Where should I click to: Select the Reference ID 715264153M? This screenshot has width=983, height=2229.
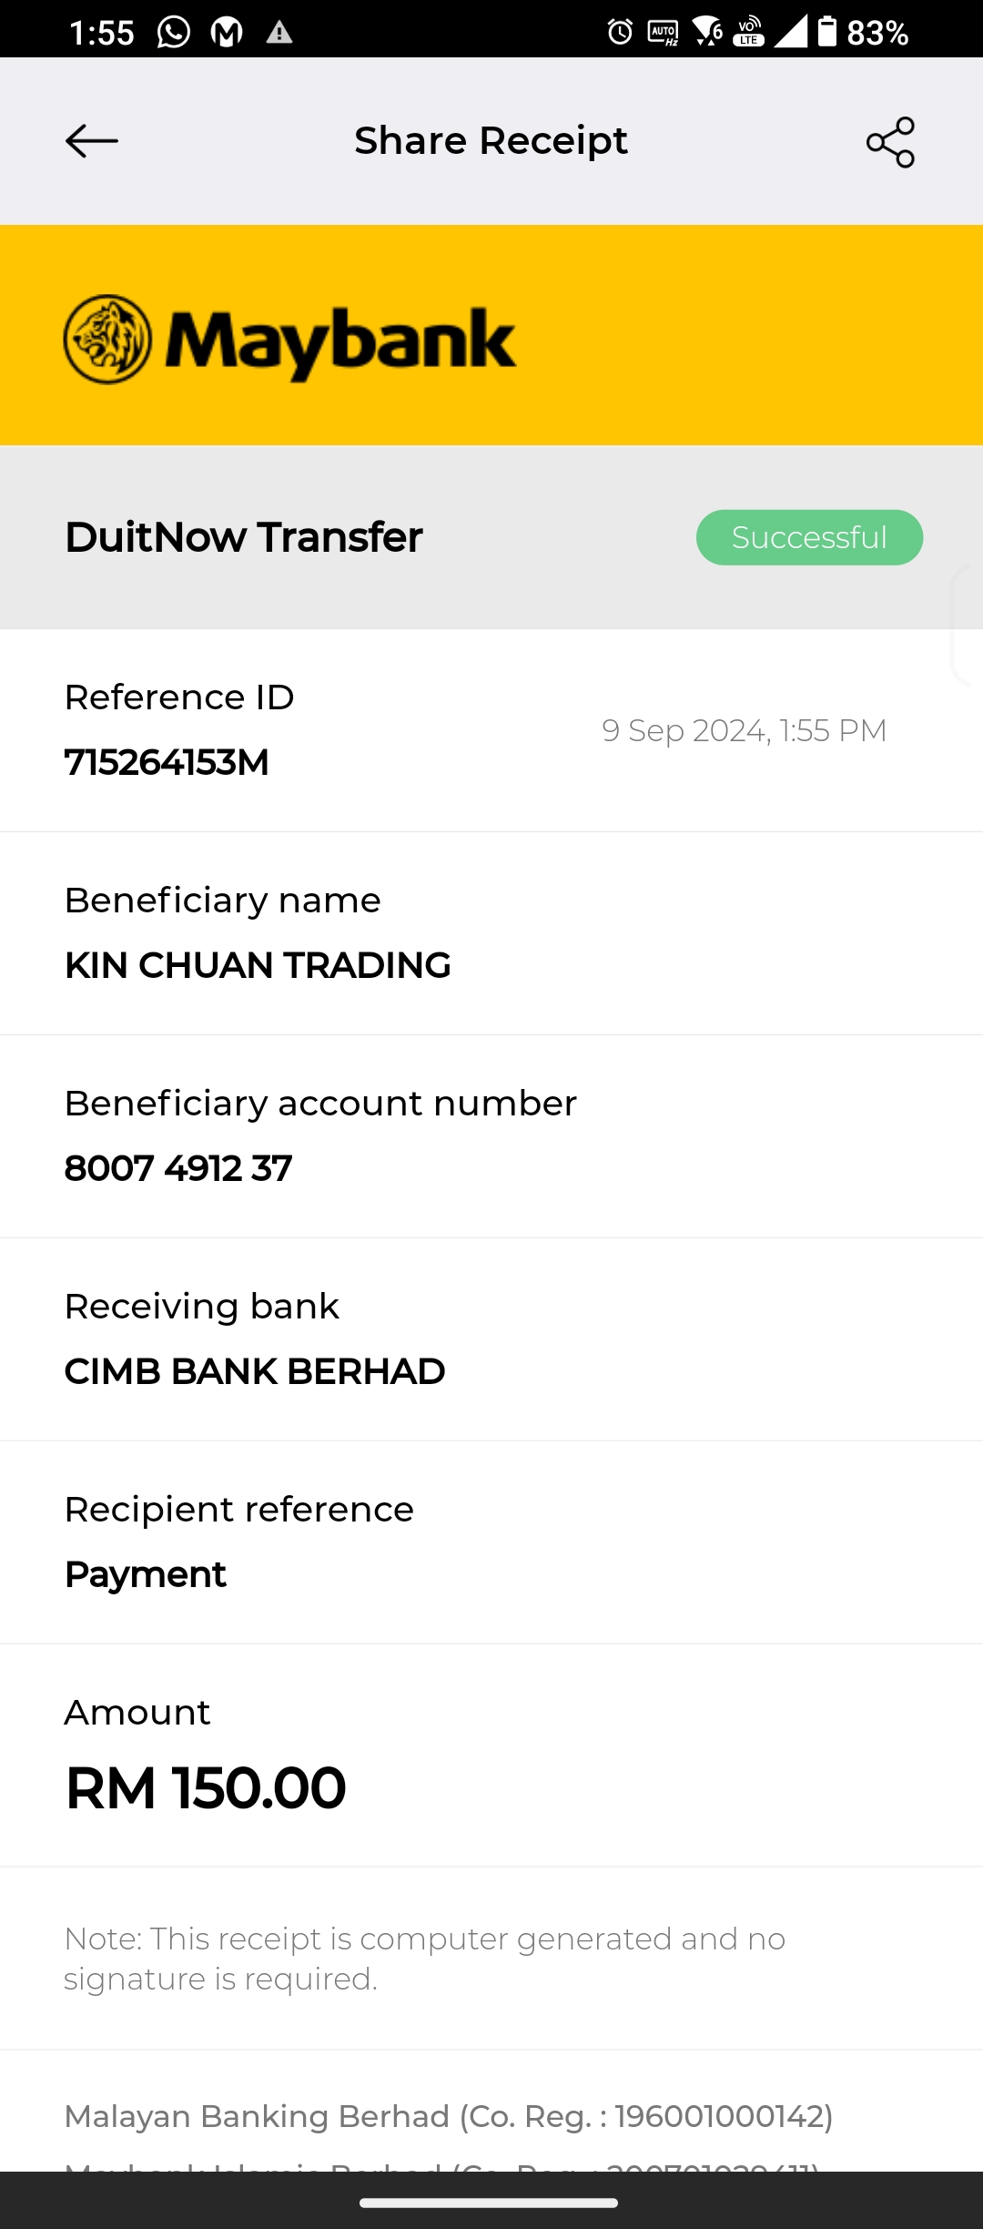[167, 762]
